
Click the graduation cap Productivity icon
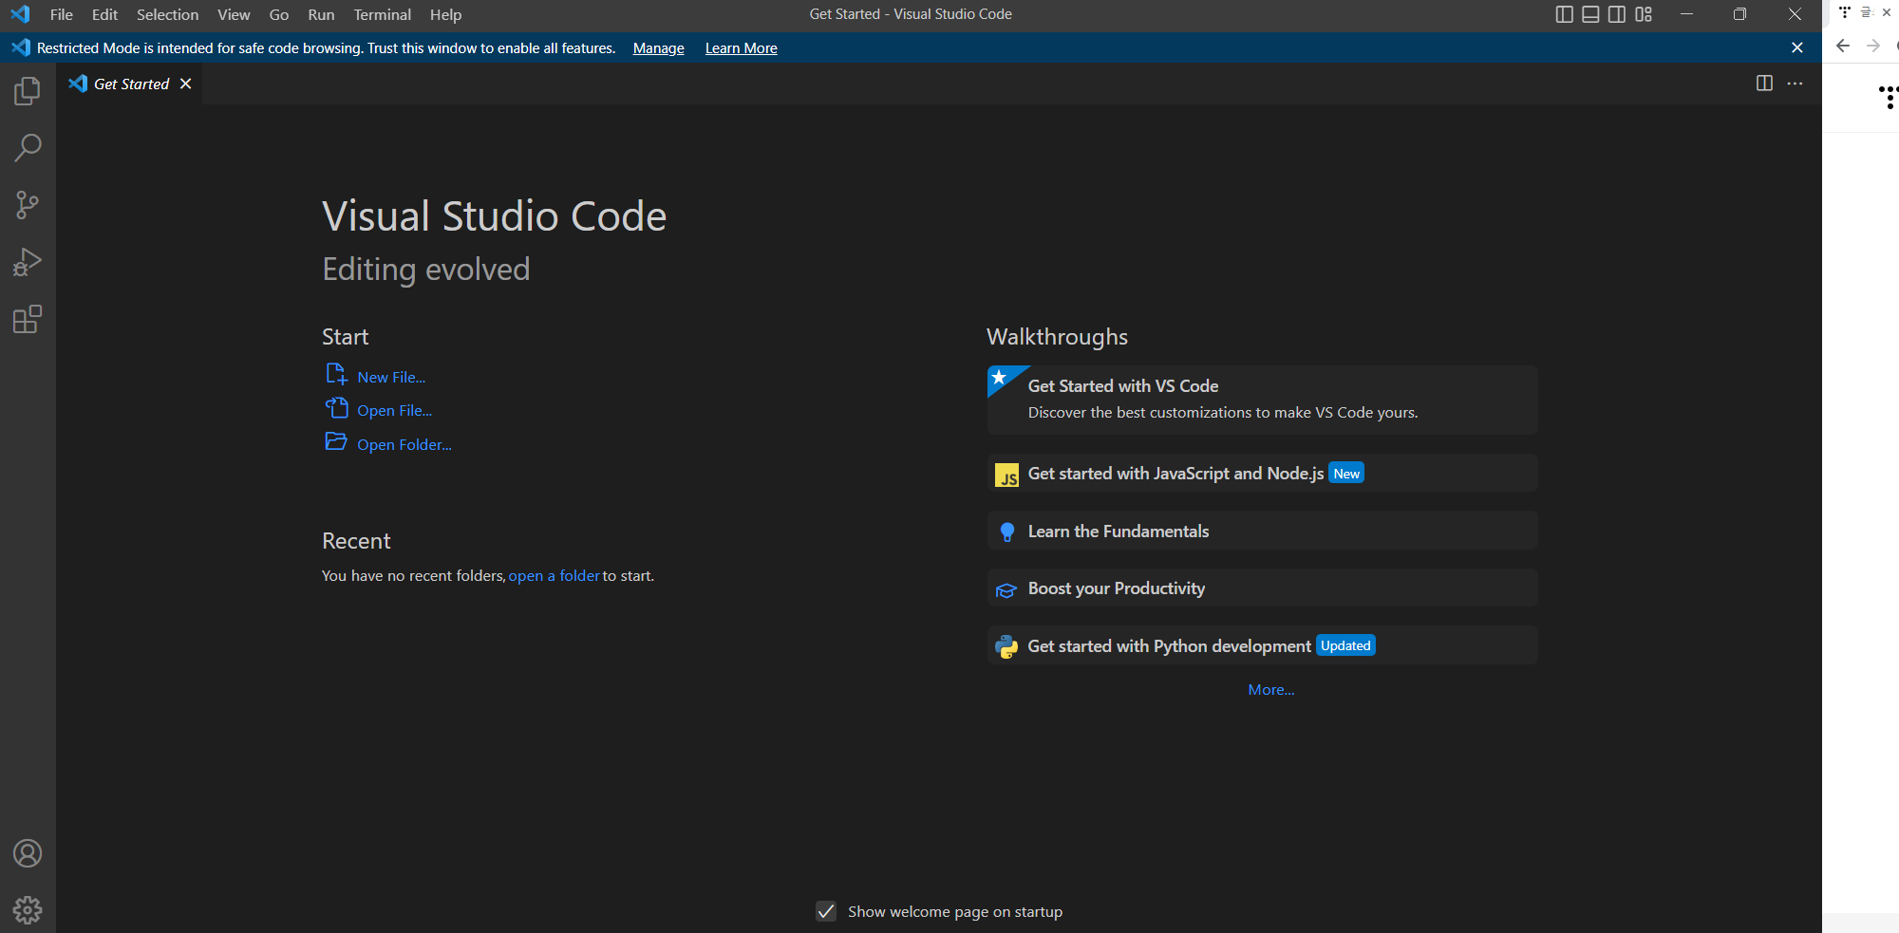(x=1006, y=590)
